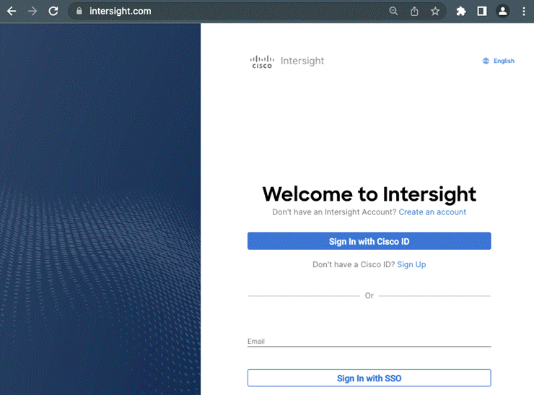Click the Intersight product name text
Image resolution: width=534 pixels, height=395 pixels.
[x=302, y=61]
